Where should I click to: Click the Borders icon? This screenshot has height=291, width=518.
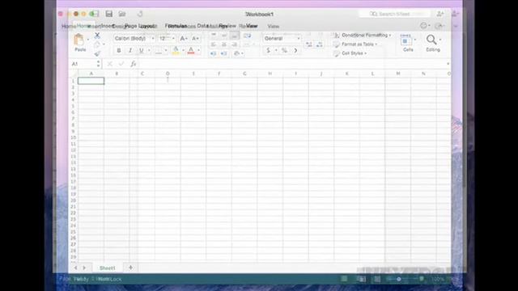pos(159,50)
